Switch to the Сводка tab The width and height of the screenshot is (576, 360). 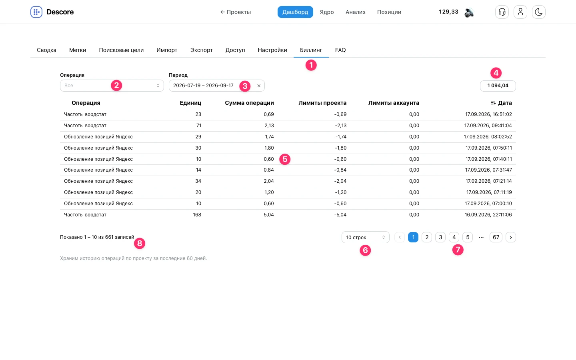click(x=46, y=50)
